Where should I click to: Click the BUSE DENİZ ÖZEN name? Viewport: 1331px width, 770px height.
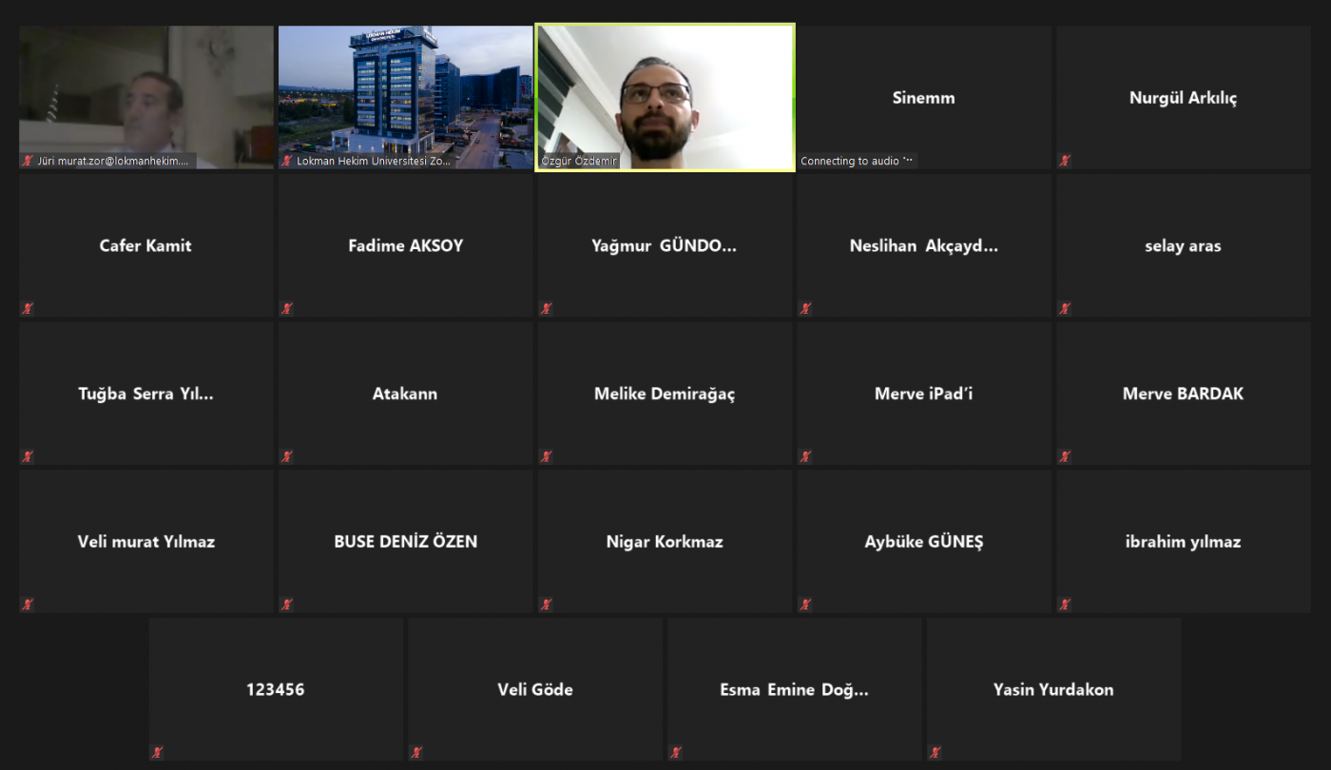(406, 542)
